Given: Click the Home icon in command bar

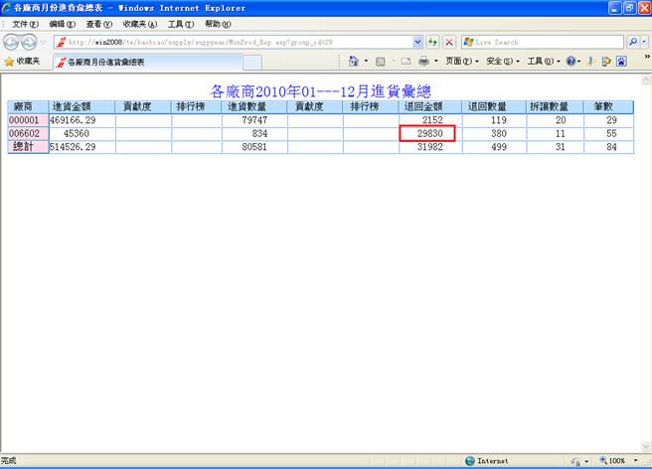Looking at the screenshot, I should (x=354, y=62).
